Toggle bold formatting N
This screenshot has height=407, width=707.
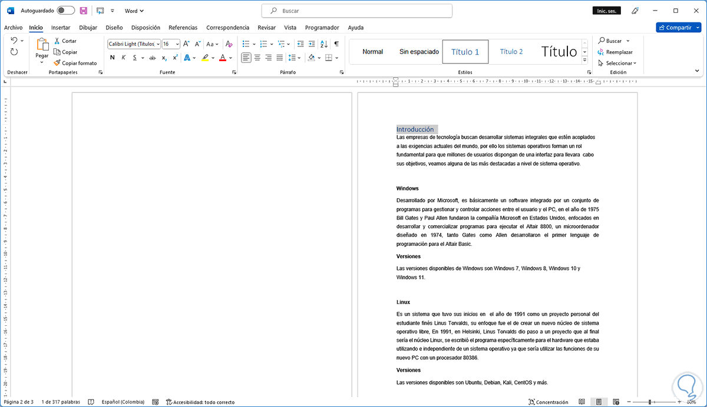[x=113, y=58]
